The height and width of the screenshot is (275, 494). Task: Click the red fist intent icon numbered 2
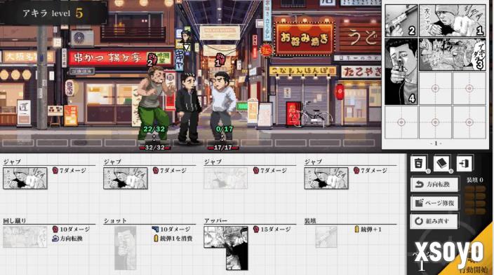click(152, 59)
